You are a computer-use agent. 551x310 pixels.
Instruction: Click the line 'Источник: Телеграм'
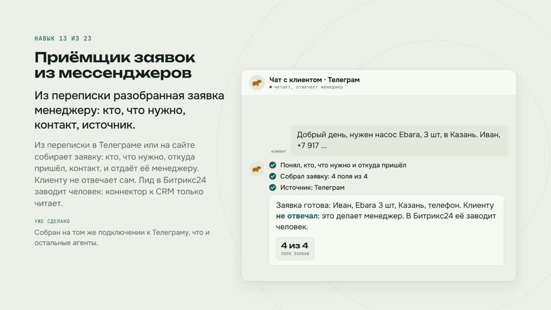(x=312, y=187)
